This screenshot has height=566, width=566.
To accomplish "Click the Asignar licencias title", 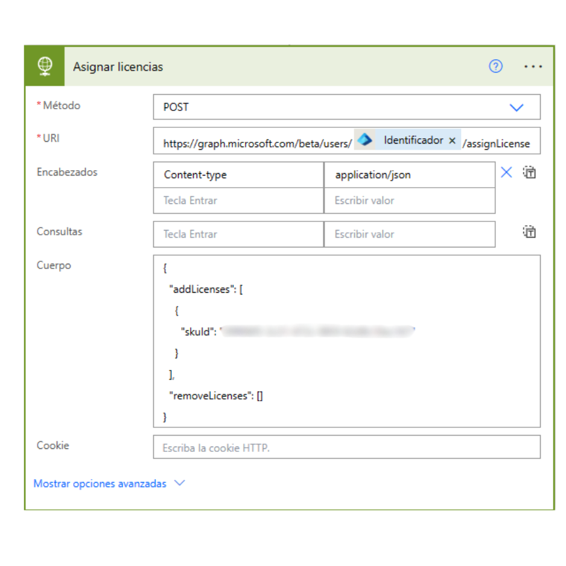I will coord(118,67).
